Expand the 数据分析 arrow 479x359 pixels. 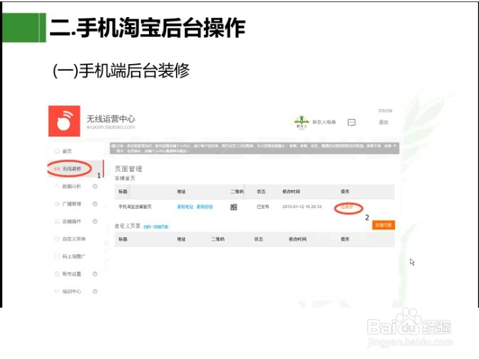tap(95, 186)
